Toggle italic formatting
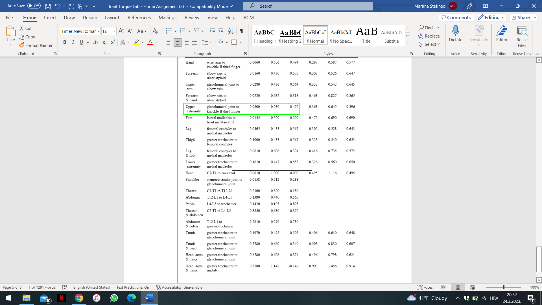Viewport: 542px width, 305px height. pyautogui.click(x=73, y=42)
